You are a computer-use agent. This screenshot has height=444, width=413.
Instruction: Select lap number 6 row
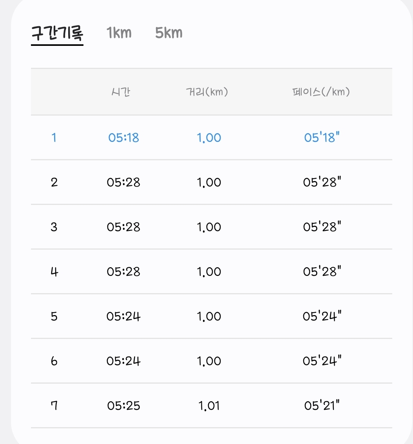click(54, 361)
